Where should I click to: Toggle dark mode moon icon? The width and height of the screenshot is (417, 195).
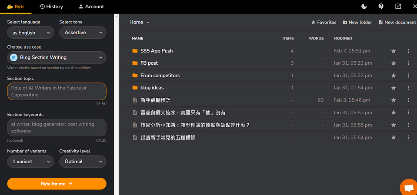point(364,7)
